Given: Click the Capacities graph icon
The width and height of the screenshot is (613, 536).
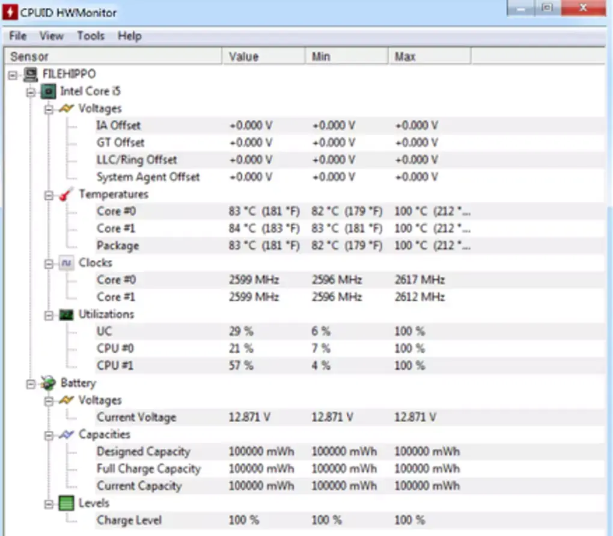Looking at the screenshot, I should [67, 435].
